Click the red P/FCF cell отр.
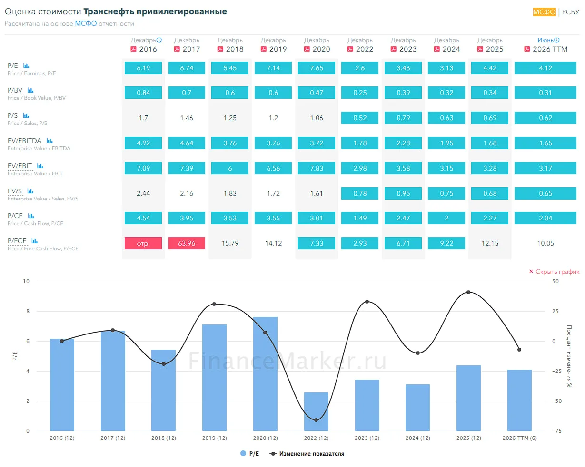This screenshot has height=467, width=585. (x=143, y=243)
